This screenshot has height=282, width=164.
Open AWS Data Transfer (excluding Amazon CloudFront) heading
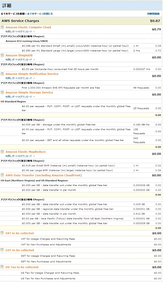point(43,175)
